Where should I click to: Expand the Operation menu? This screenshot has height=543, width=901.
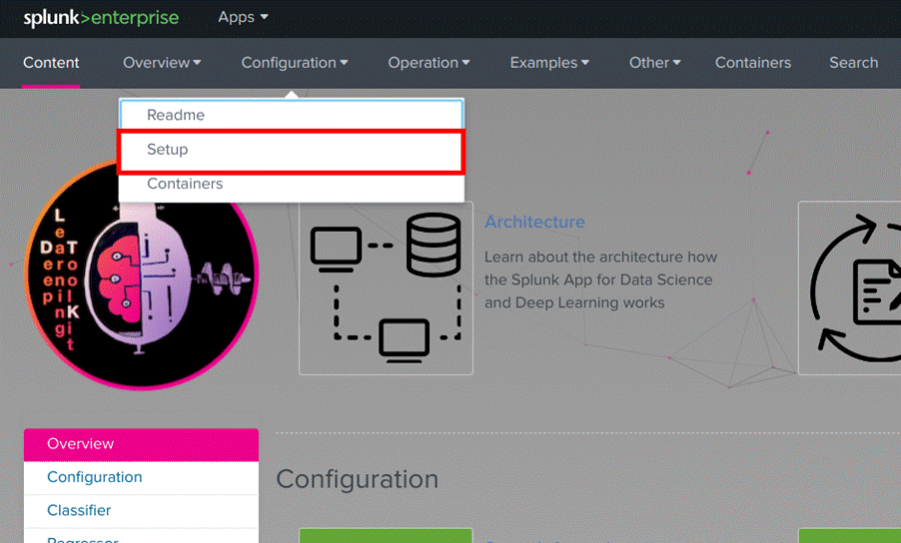[x=429, y=62]
